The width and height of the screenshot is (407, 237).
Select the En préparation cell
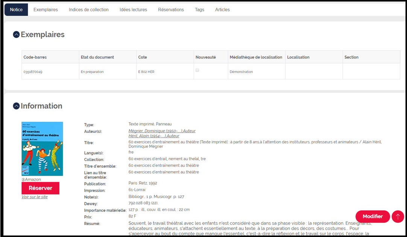tap(108, 71)
